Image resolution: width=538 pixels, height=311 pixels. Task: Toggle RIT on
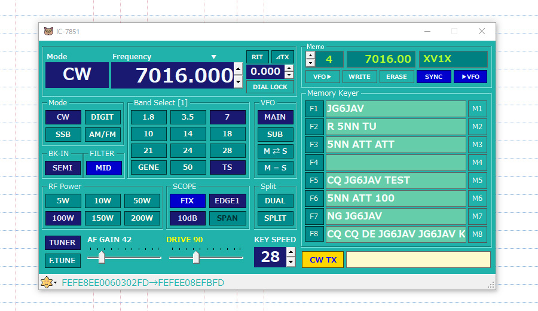coord(257,57)
